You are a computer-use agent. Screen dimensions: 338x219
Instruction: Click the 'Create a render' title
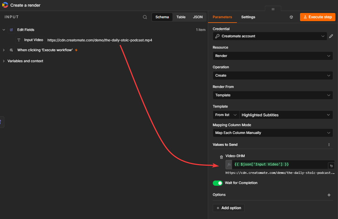[25, 5]
